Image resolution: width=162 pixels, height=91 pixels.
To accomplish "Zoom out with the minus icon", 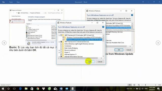I will click(x=142, y=85).
